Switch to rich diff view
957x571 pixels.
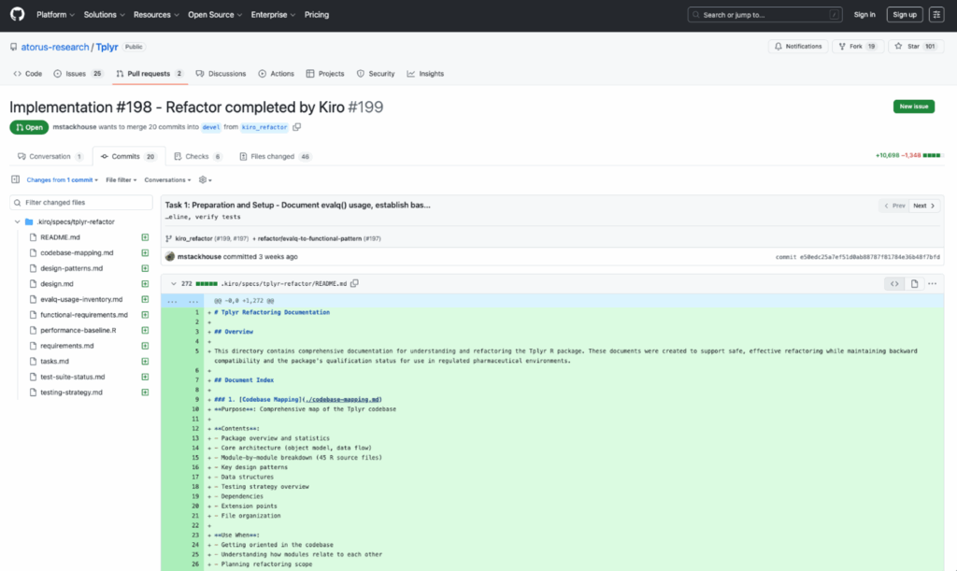(914, 283)
